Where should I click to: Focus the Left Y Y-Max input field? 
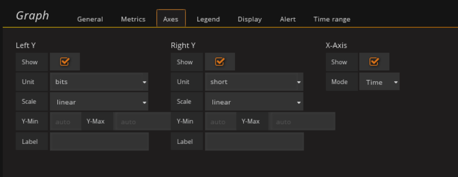point(143,122)
